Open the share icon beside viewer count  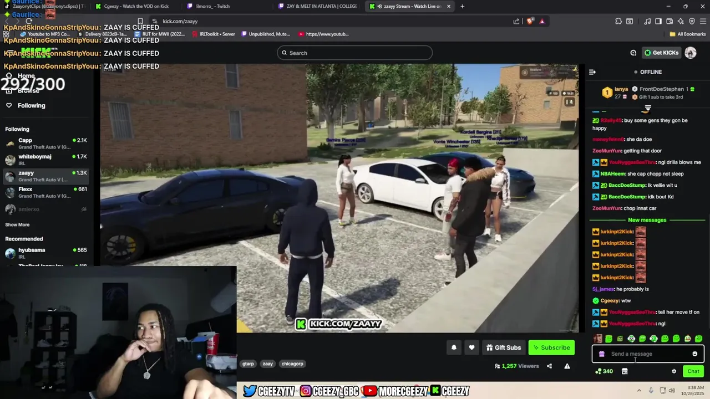549,366
